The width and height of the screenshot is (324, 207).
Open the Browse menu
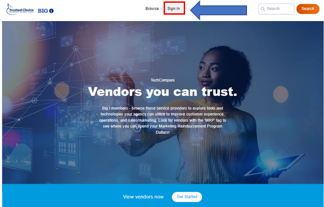point(152,9)
